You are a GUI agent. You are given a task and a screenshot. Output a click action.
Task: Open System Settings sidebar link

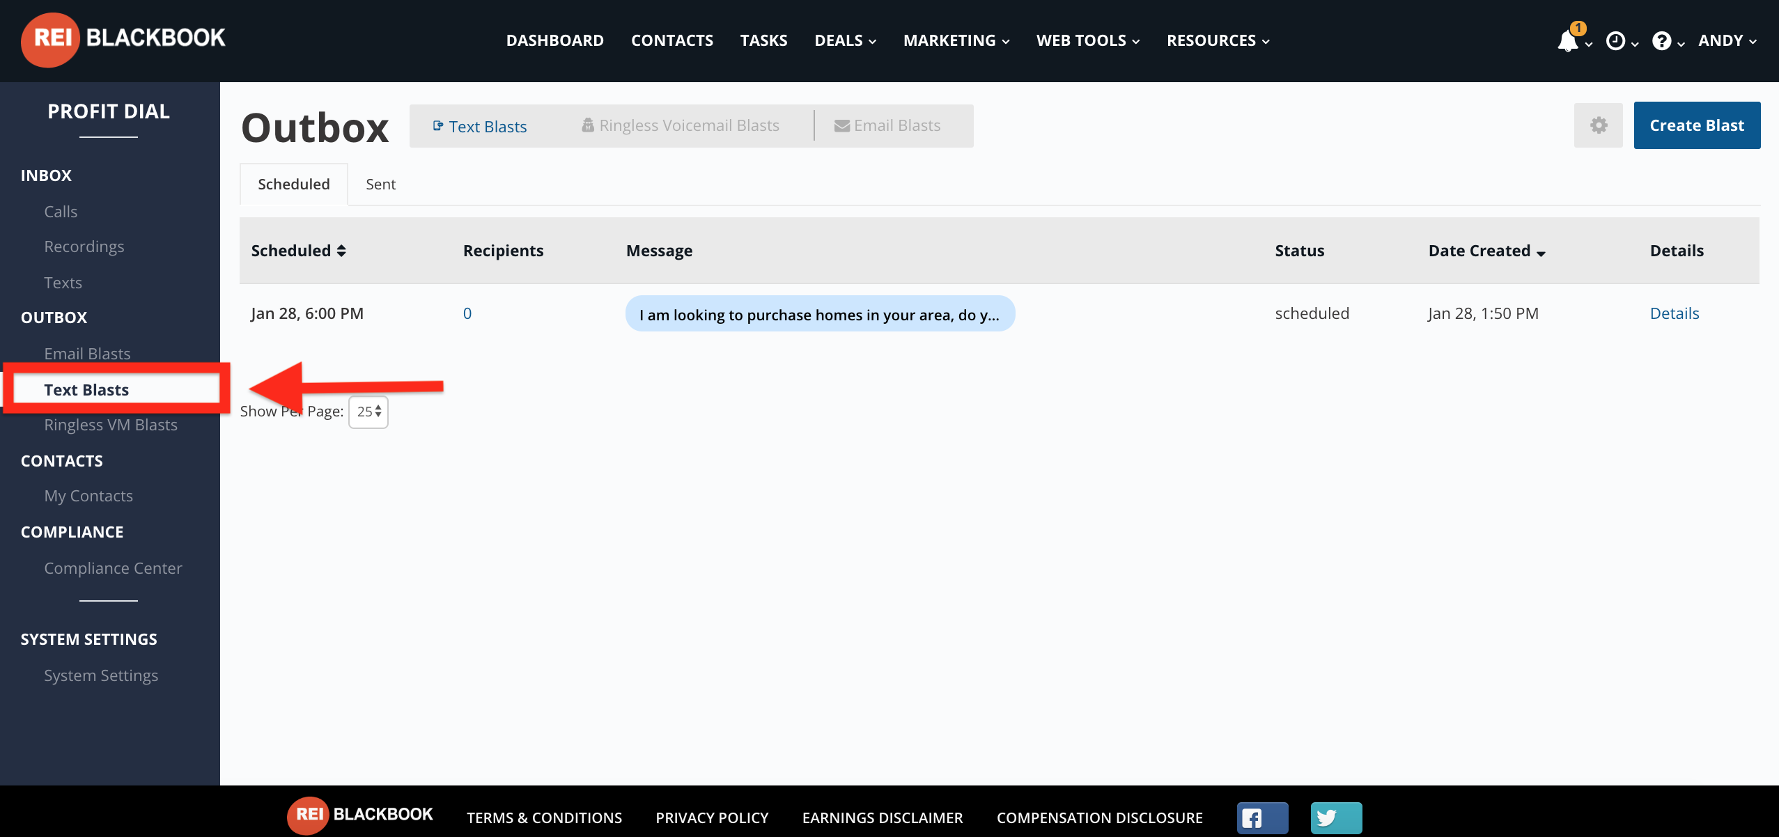pos(101,675)
